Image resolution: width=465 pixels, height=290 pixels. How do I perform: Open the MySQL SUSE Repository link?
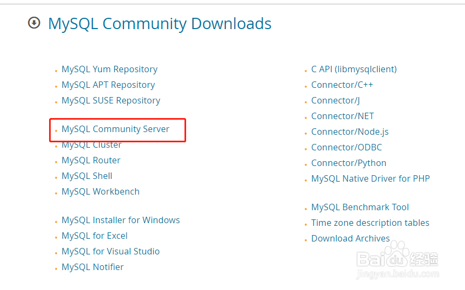pyautogui.click(x=111, y=101)
